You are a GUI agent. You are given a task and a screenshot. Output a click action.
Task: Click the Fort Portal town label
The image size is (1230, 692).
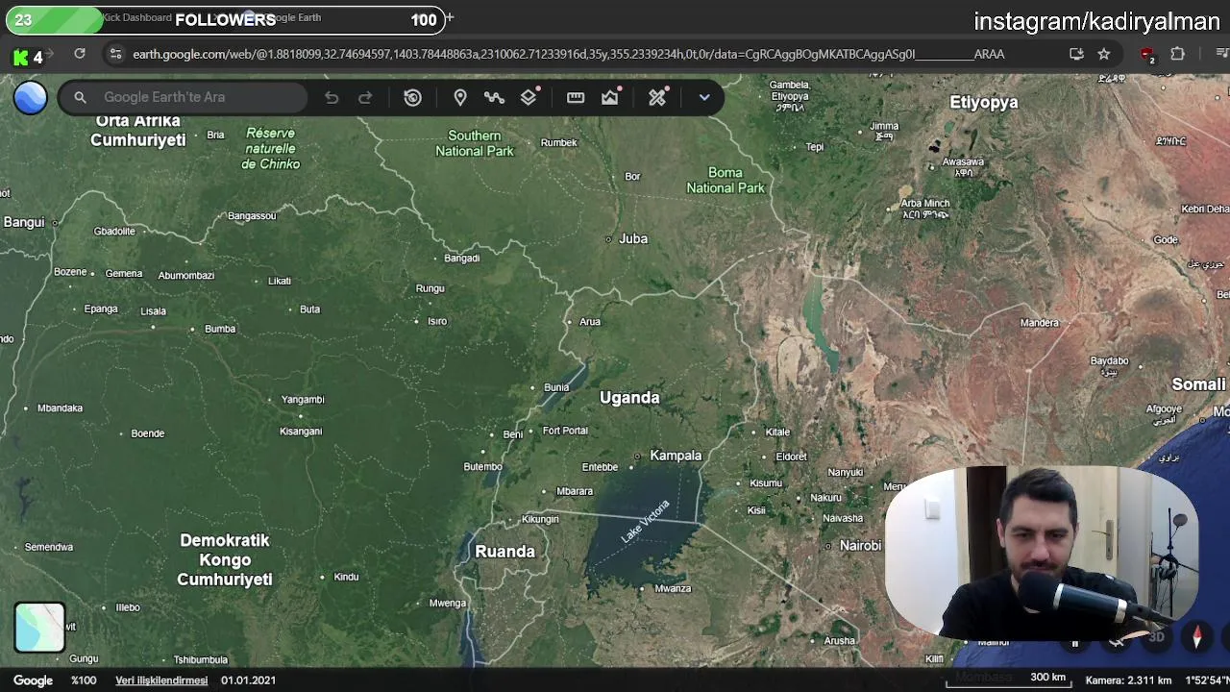[565, 431]
